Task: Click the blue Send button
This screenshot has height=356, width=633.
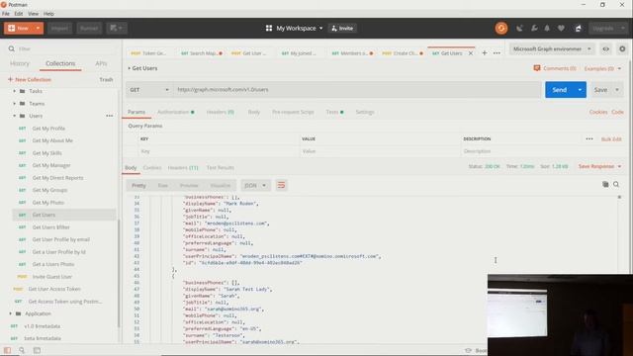Action: (x=560, y=90)
